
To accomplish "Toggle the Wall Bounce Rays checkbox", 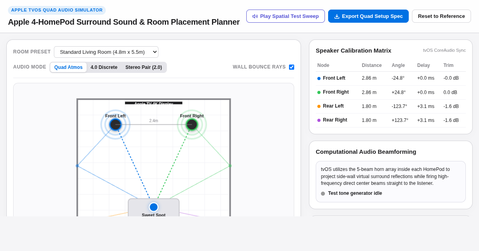I will 291,67.
